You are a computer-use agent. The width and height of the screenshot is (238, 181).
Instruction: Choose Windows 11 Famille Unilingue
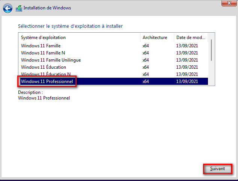[51, 60]
